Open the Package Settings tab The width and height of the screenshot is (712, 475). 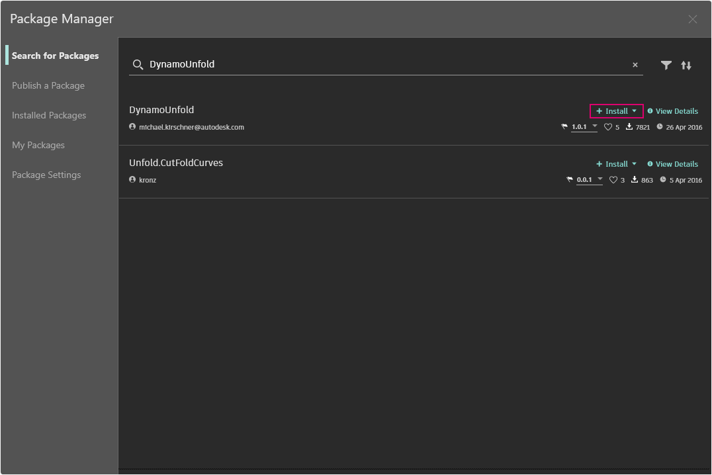46,175
